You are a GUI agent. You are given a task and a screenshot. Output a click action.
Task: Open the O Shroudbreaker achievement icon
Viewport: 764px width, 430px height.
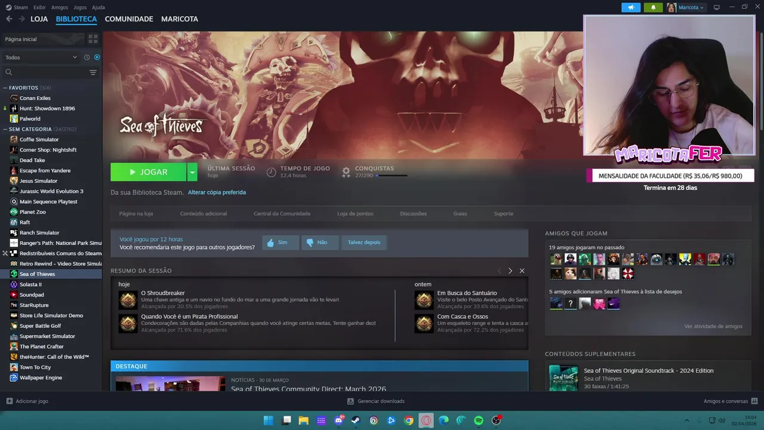128,300
